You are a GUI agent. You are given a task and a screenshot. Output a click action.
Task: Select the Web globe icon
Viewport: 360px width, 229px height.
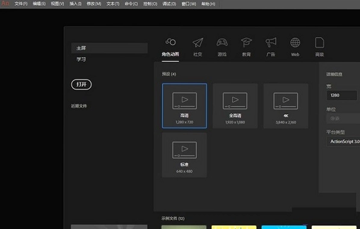click(x=295, y=43)
